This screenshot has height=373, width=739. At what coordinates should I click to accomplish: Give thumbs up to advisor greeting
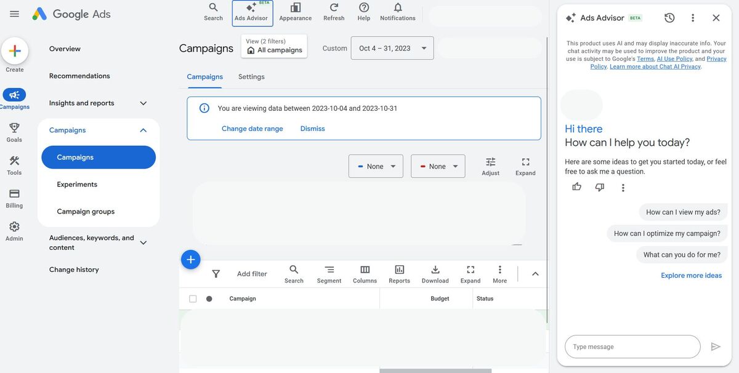[x=576, y=187]
